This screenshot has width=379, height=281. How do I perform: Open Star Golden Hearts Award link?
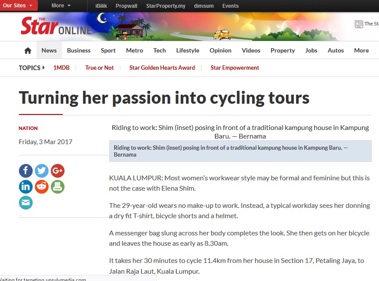(x=162, y=68)
